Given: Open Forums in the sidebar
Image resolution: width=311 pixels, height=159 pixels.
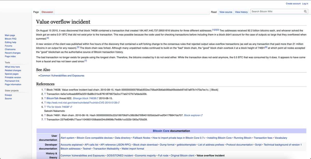Looking at the screenshot, I should click(x=9, y=46).
